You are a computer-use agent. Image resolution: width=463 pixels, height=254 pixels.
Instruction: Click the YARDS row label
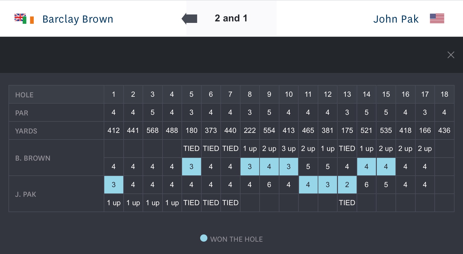[26, 131]
